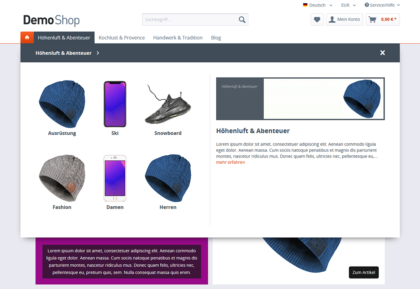Click the Ausrüstung blue beanie image
The width and height of the screenshot is (420, 289).
tap(62, 104)
